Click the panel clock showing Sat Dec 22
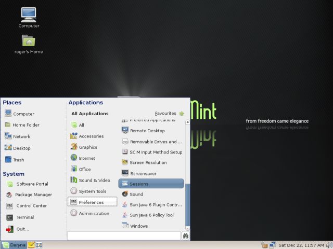Image resolution: width=333 pixels, height=249 pixels. coord(301,245)
